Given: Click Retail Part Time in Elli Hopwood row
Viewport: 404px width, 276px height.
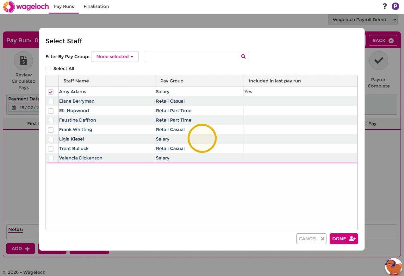Looking at the screenshot, I should point(173,111).
